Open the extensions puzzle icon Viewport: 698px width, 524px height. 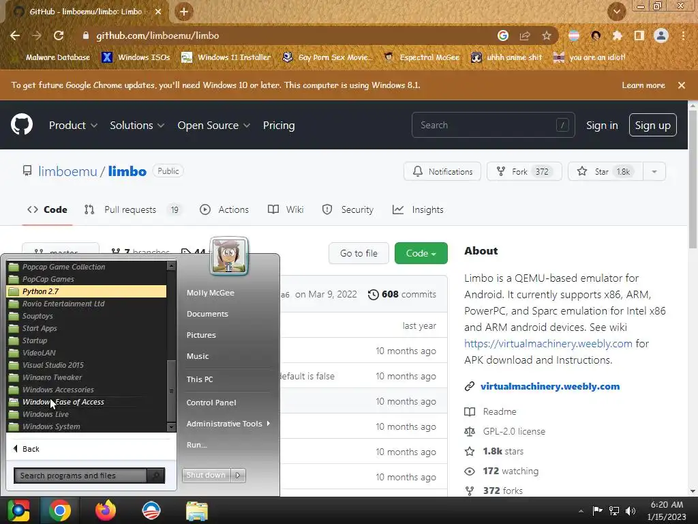(x=618, y=35)
